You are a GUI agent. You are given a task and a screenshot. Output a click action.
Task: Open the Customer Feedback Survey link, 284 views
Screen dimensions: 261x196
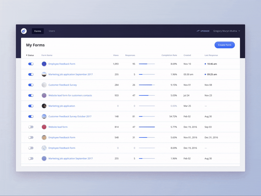click(x=63, y=85)
